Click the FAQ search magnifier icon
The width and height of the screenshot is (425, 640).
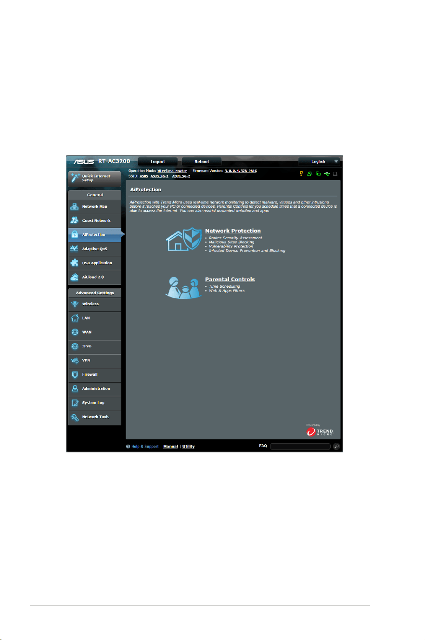click(x=336, y=446)
